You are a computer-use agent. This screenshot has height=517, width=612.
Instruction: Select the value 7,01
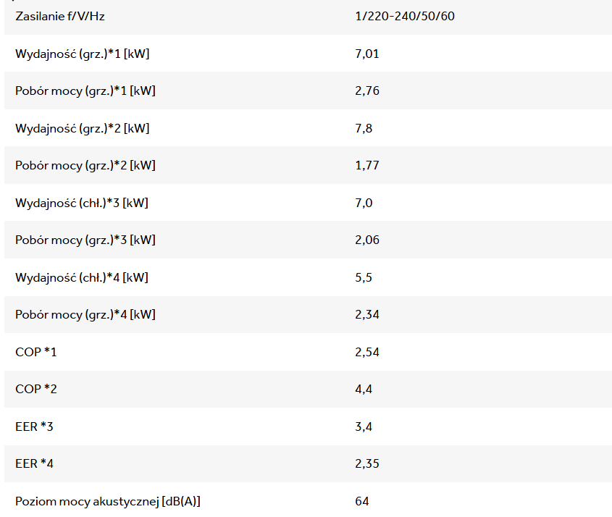point(367,54)
